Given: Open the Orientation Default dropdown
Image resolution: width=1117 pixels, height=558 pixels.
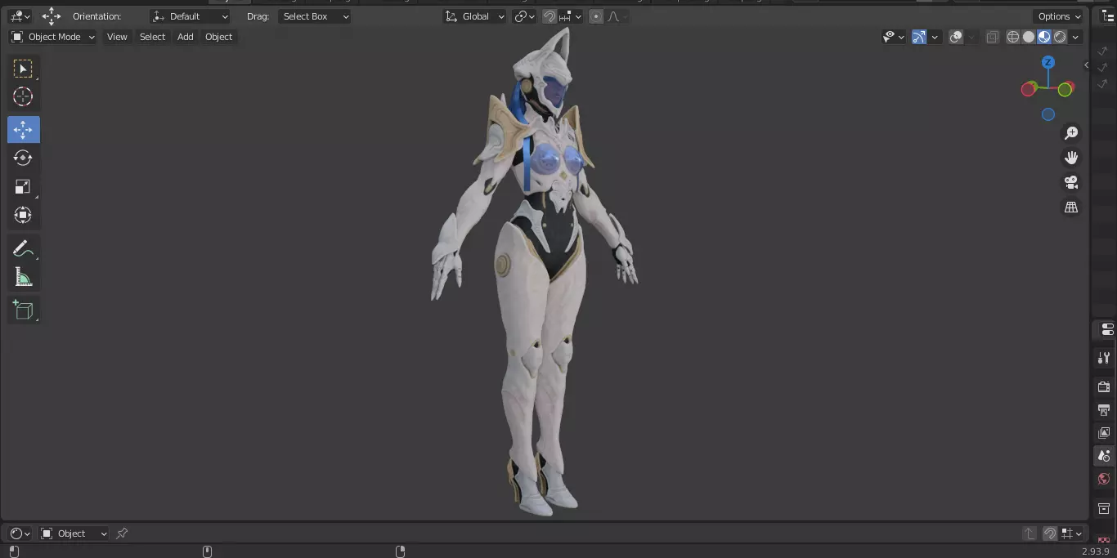Looking at the screenshot, I should (x=191, y=16).
